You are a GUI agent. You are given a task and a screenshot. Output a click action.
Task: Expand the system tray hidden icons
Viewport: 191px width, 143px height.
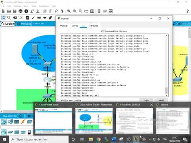tap(150, 139)
